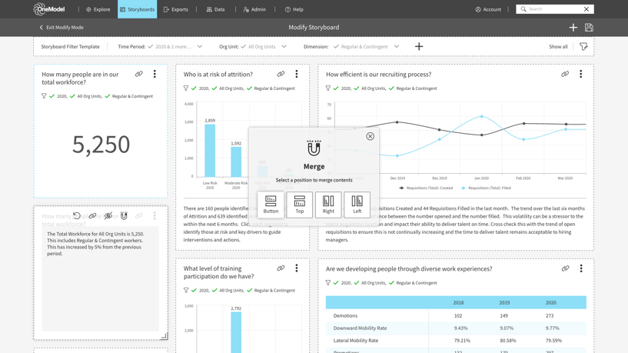
Task: Click Exit Modify Mode
Action: 61,27
